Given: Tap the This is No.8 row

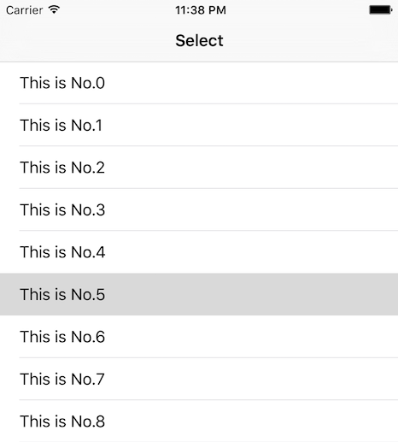Looking at the screenshot, I should tap(199, 421).
